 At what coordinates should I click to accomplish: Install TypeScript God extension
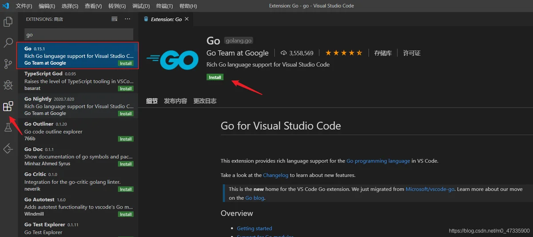(126, 89)
